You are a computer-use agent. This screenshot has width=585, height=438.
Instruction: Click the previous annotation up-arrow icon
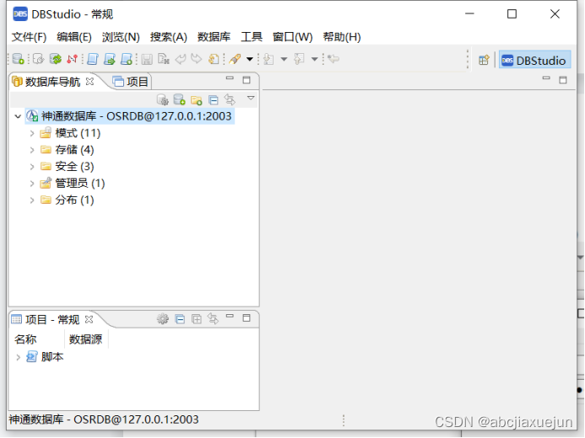click(x=299, y=59)
